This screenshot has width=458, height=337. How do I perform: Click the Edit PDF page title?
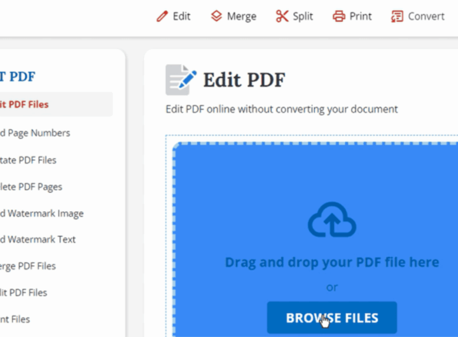pos(244,80)
